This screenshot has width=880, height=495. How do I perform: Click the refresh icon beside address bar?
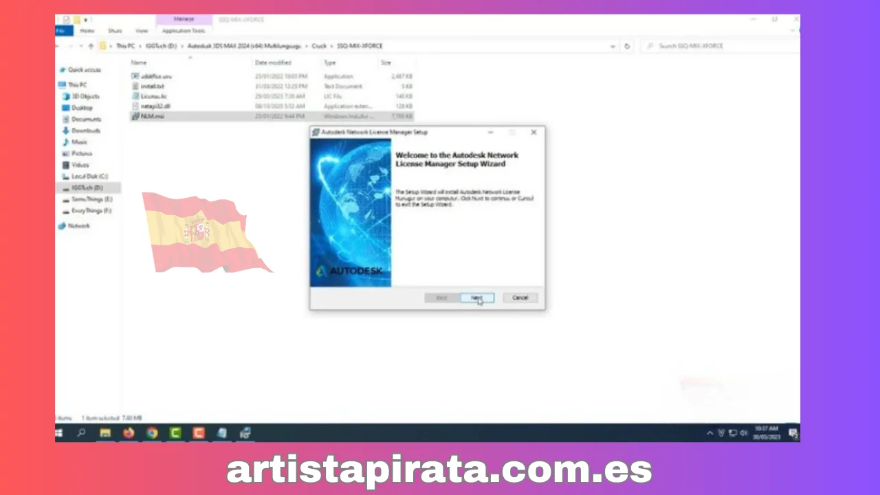[x=627, y=46]
